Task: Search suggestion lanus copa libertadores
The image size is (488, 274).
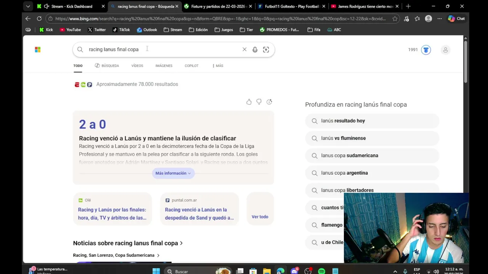Action: [x=372, y=190]
